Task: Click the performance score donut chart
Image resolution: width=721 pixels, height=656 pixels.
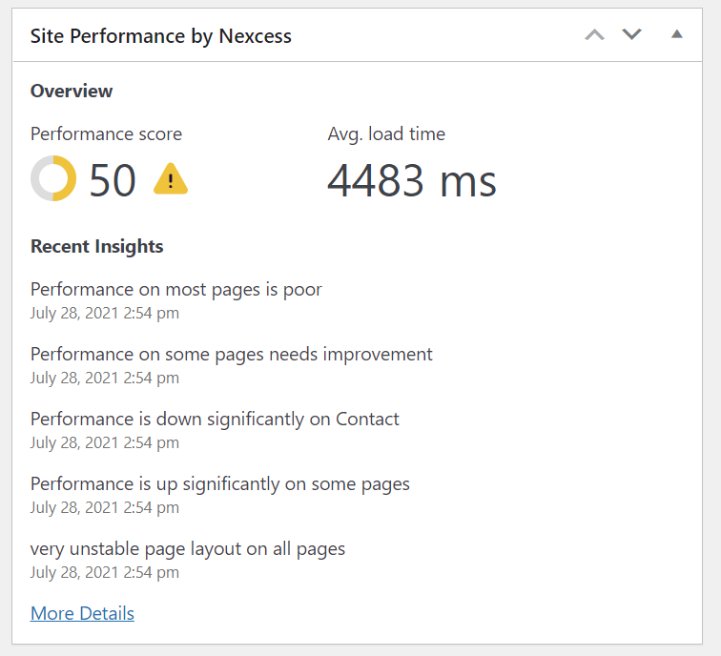Action: tap(53, 179)
